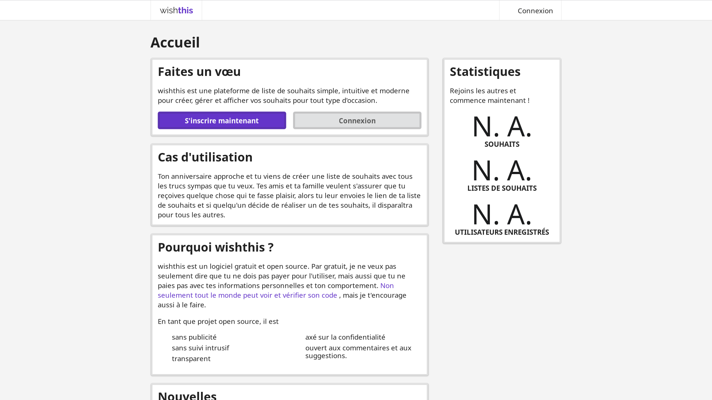Click the Statistiques panel heading
Viewport: 712px width, 400px height.
pyautogui.click(x=485, y=71)
